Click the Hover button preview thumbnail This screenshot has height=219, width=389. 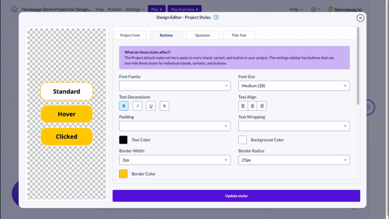click(66, 114)
